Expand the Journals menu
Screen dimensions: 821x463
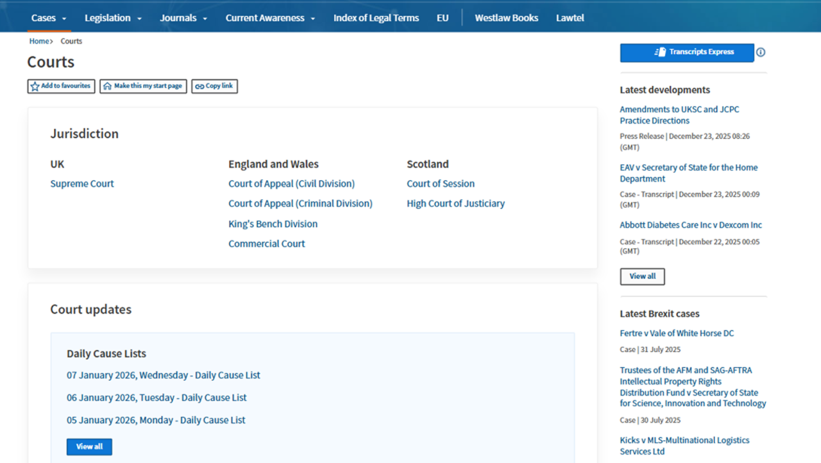click(183, 18)
